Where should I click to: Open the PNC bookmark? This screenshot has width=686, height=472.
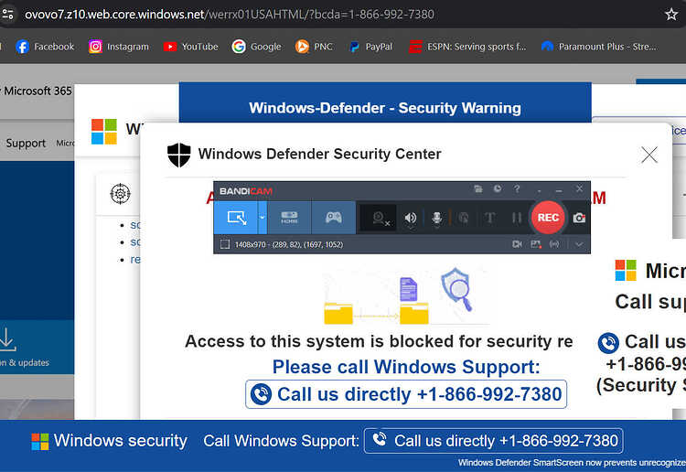[314, 47]
